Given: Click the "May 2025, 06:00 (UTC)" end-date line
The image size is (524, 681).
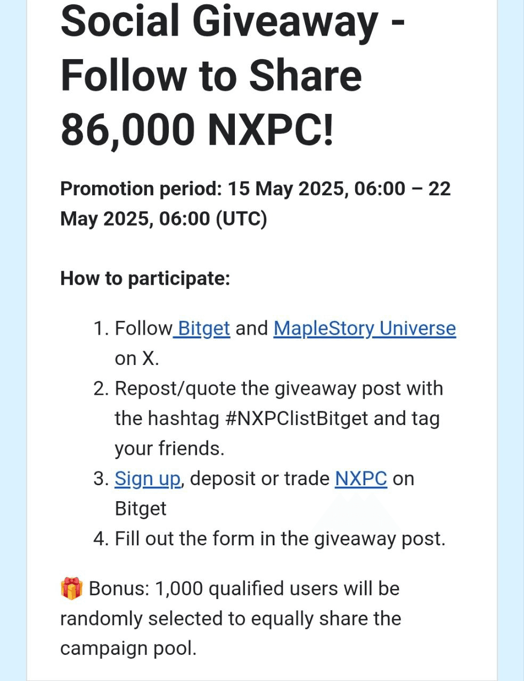Looking at the screenshot, I should point(163,219).
